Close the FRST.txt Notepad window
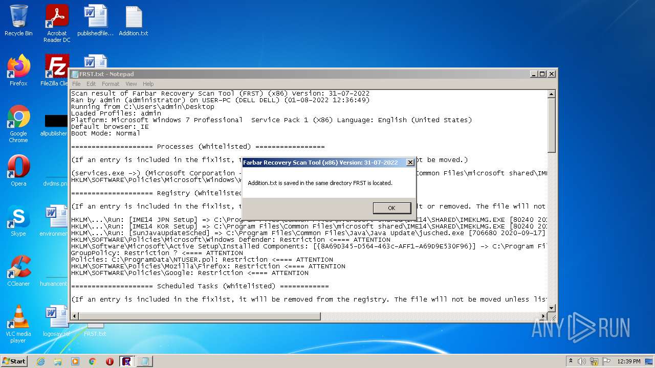 click(552, 74)
